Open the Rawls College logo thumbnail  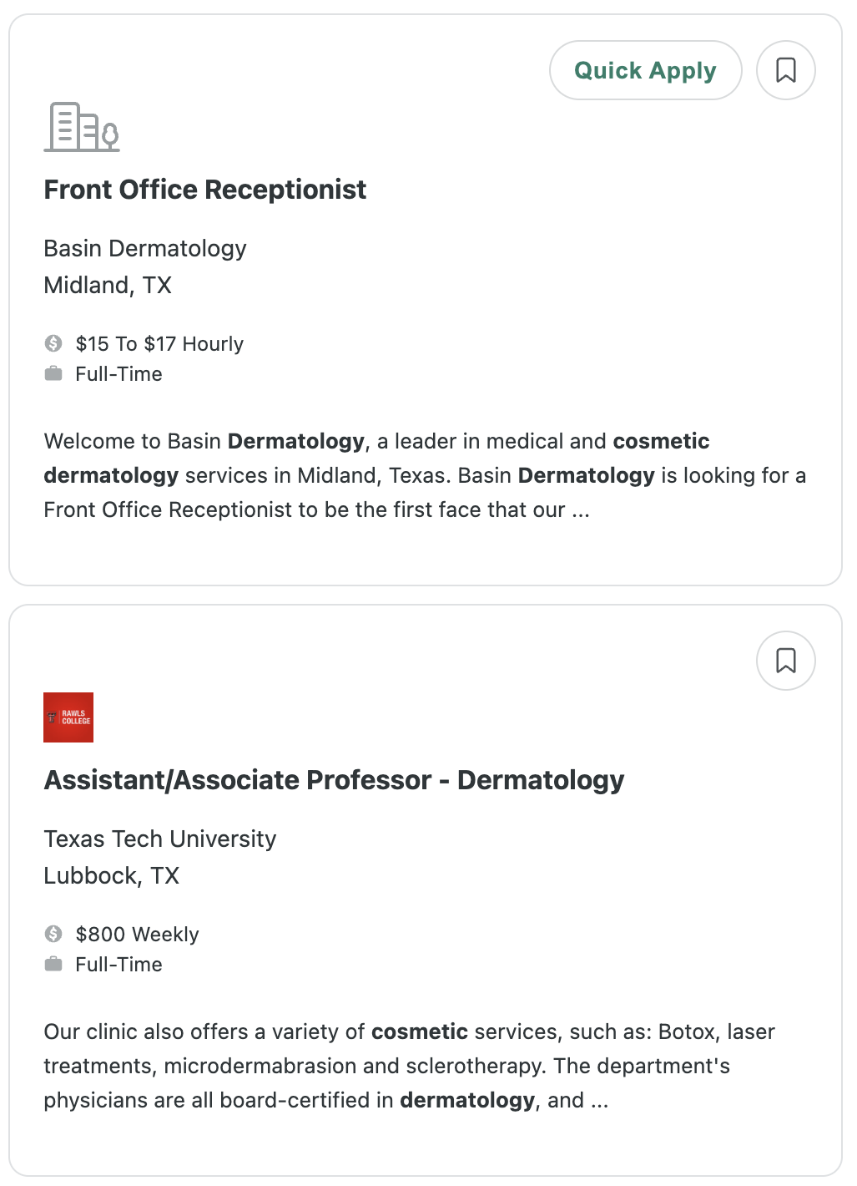tap(68, 717)
